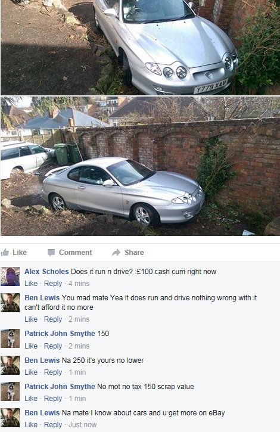The image size is (280, 432).
Task: Click the Comment speech bubble icon
Action: pyautogui.click(x=51, y=253)
